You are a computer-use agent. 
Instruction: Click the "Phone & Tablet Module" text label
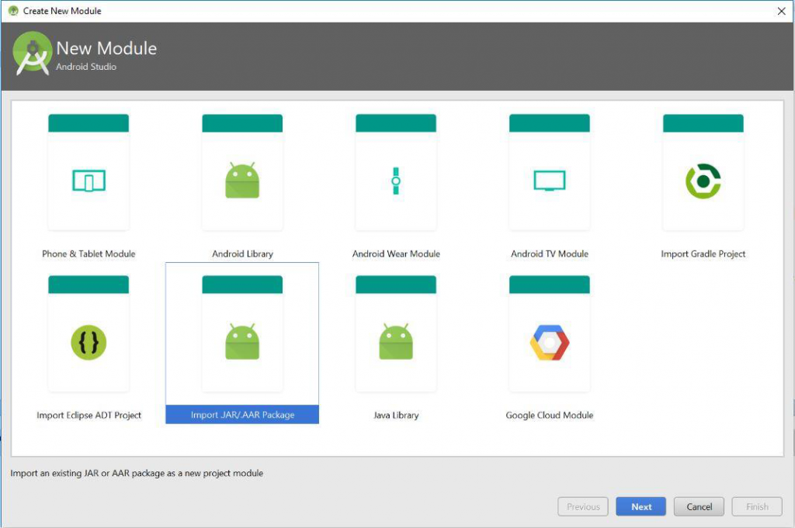coord(89,254)
